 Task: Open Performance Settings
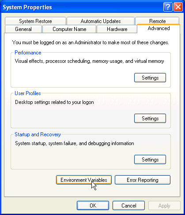coord(150,78)
